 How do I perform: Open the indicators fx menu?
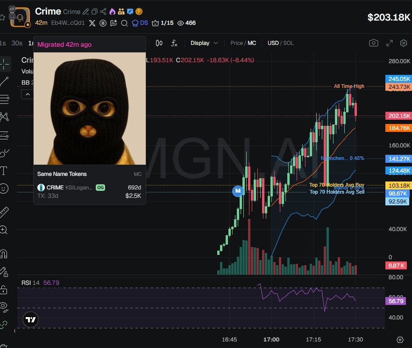point(174,43)
